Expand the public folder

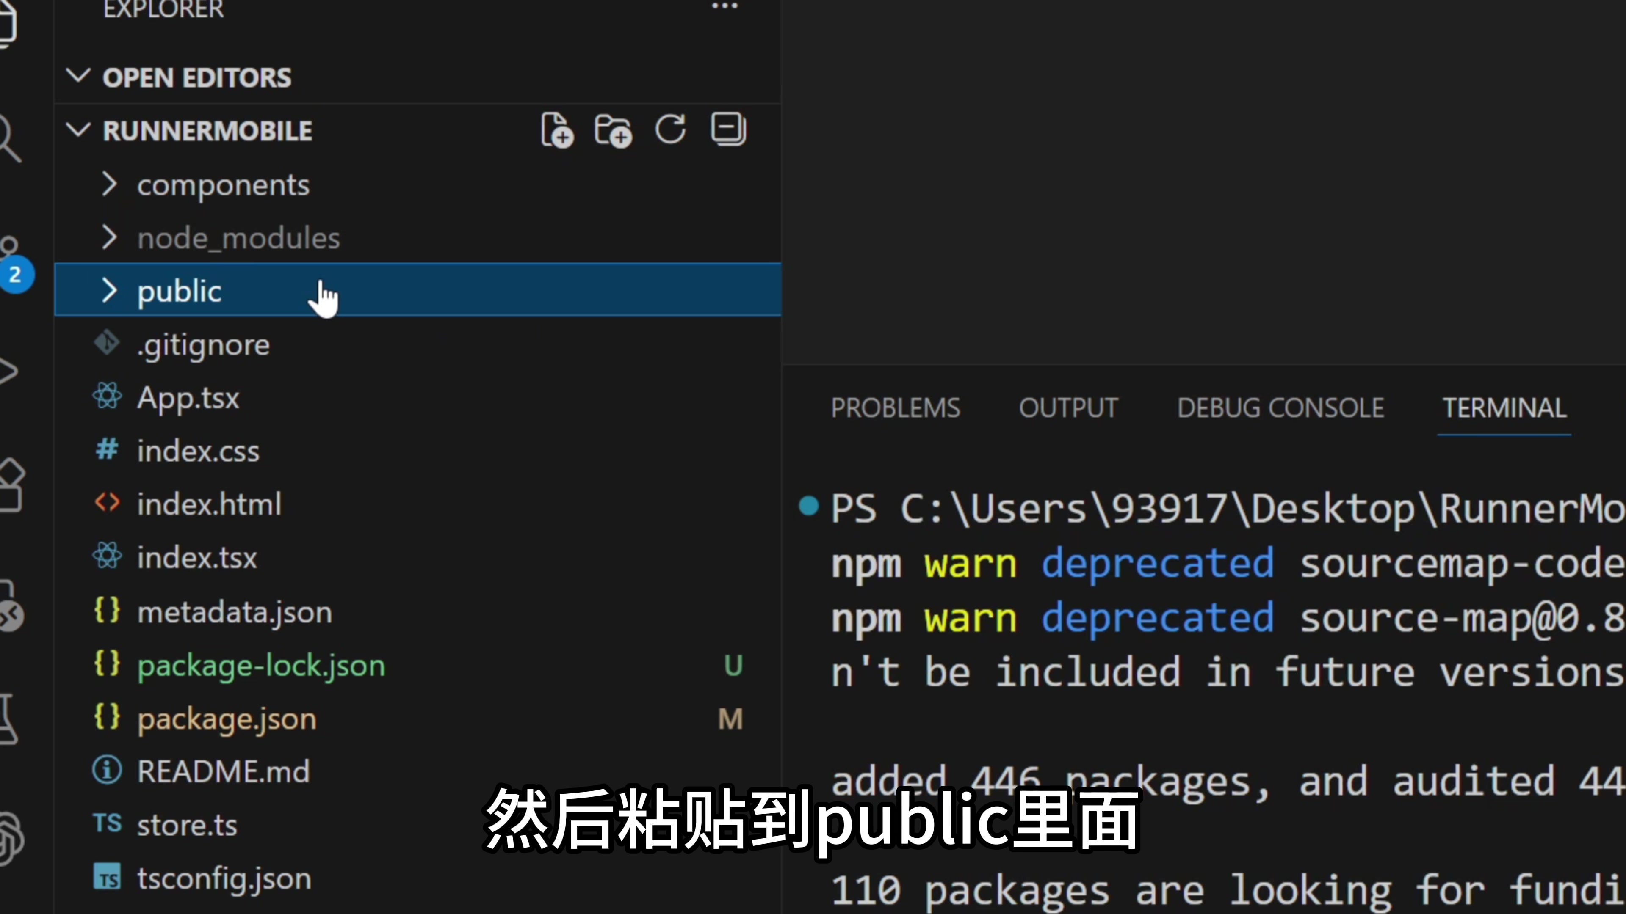[179, 291]
